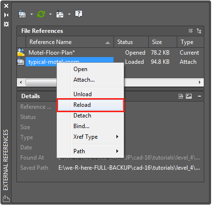The image size is (212, 205).
Task: Click the Change Path toolbar icon
Action: click(x=60, y=14)
